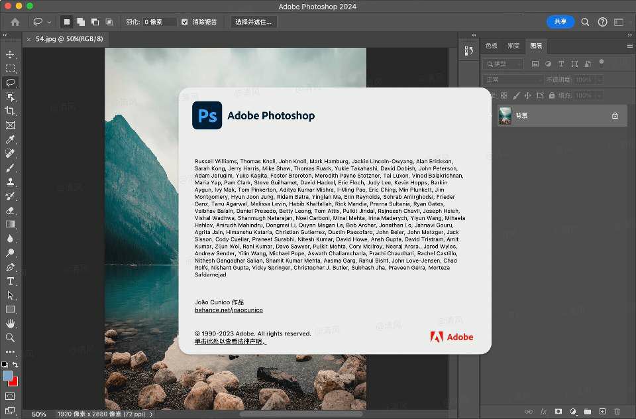Toggle the lock icon on 背景 layer
This screenshot has height=419, width=636.
tap(615, 115)
